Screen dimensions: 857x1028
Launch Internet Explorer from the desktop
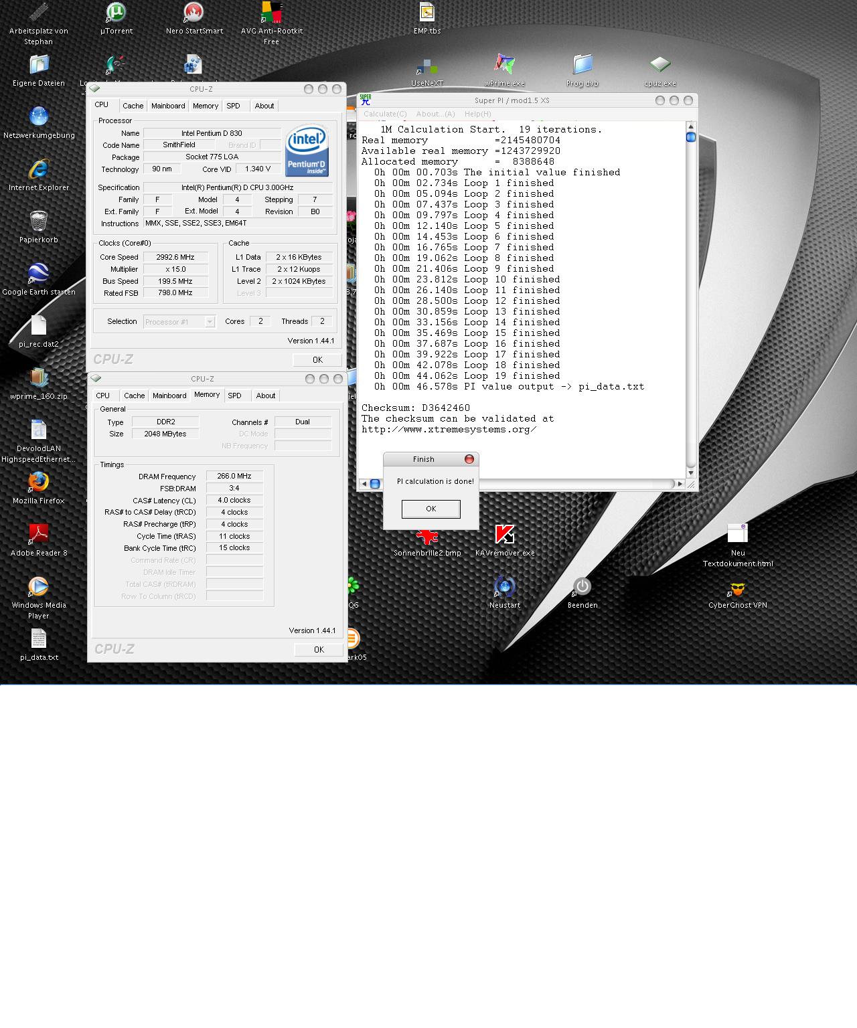coord(38,175)
